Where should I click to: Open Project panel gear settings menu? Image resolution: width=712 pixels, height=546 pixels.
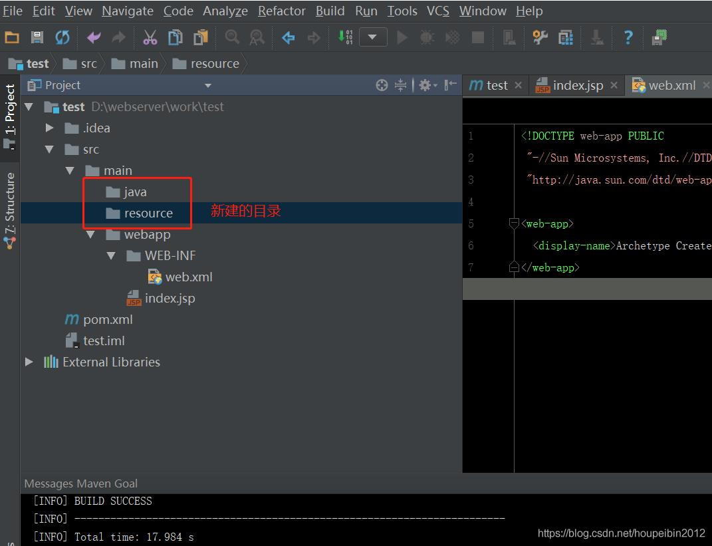pos(427,85)
